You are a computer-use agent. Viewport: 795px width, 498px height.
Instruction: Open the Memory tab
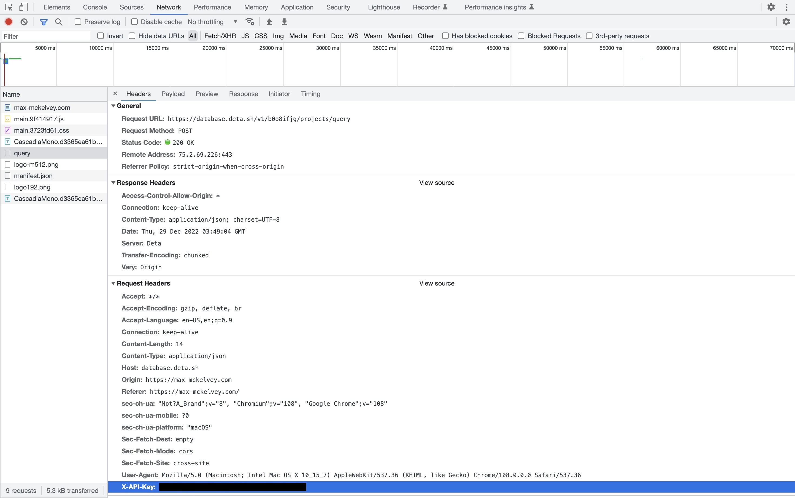(x=256, y=7)
